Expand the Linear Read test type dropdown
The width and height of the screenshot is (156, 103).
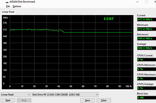click(x=15, y=94)
